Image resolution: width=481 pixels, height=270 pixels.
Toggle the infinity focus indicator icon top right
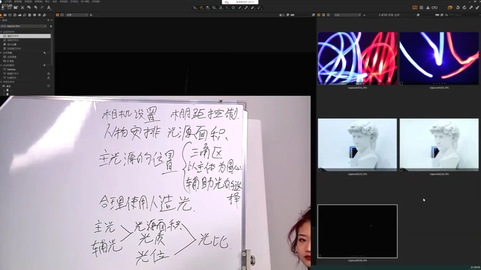coord(435,7)
